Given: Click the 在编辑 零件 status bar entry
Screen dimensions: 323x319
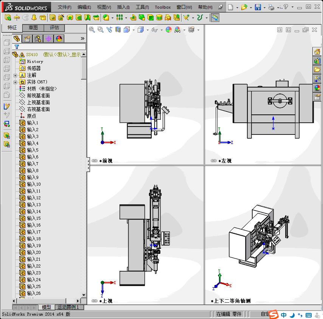Looking at the screenshot, I should (229, 314).
